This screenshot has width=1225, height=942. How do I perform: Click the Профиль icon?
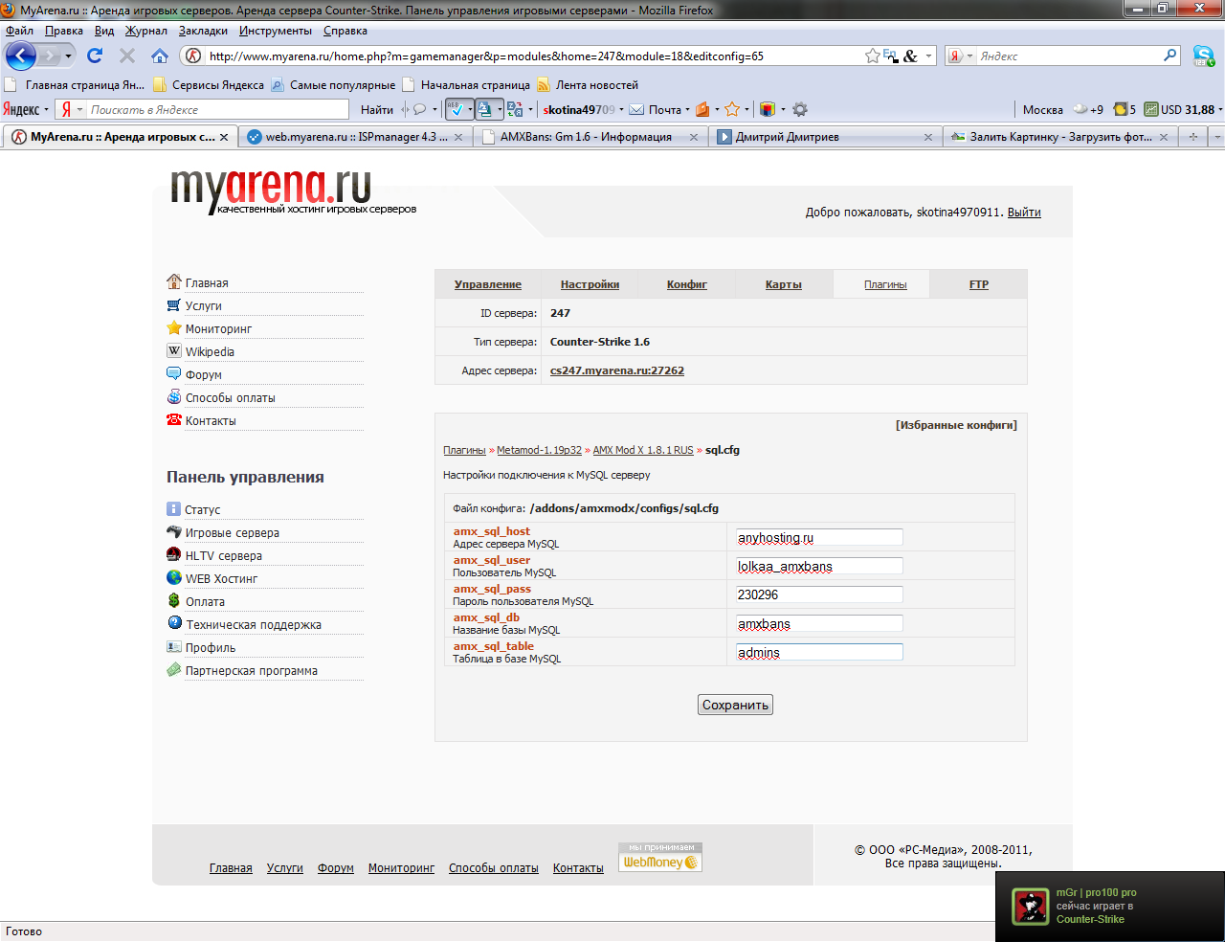click(x=173, y=647)
